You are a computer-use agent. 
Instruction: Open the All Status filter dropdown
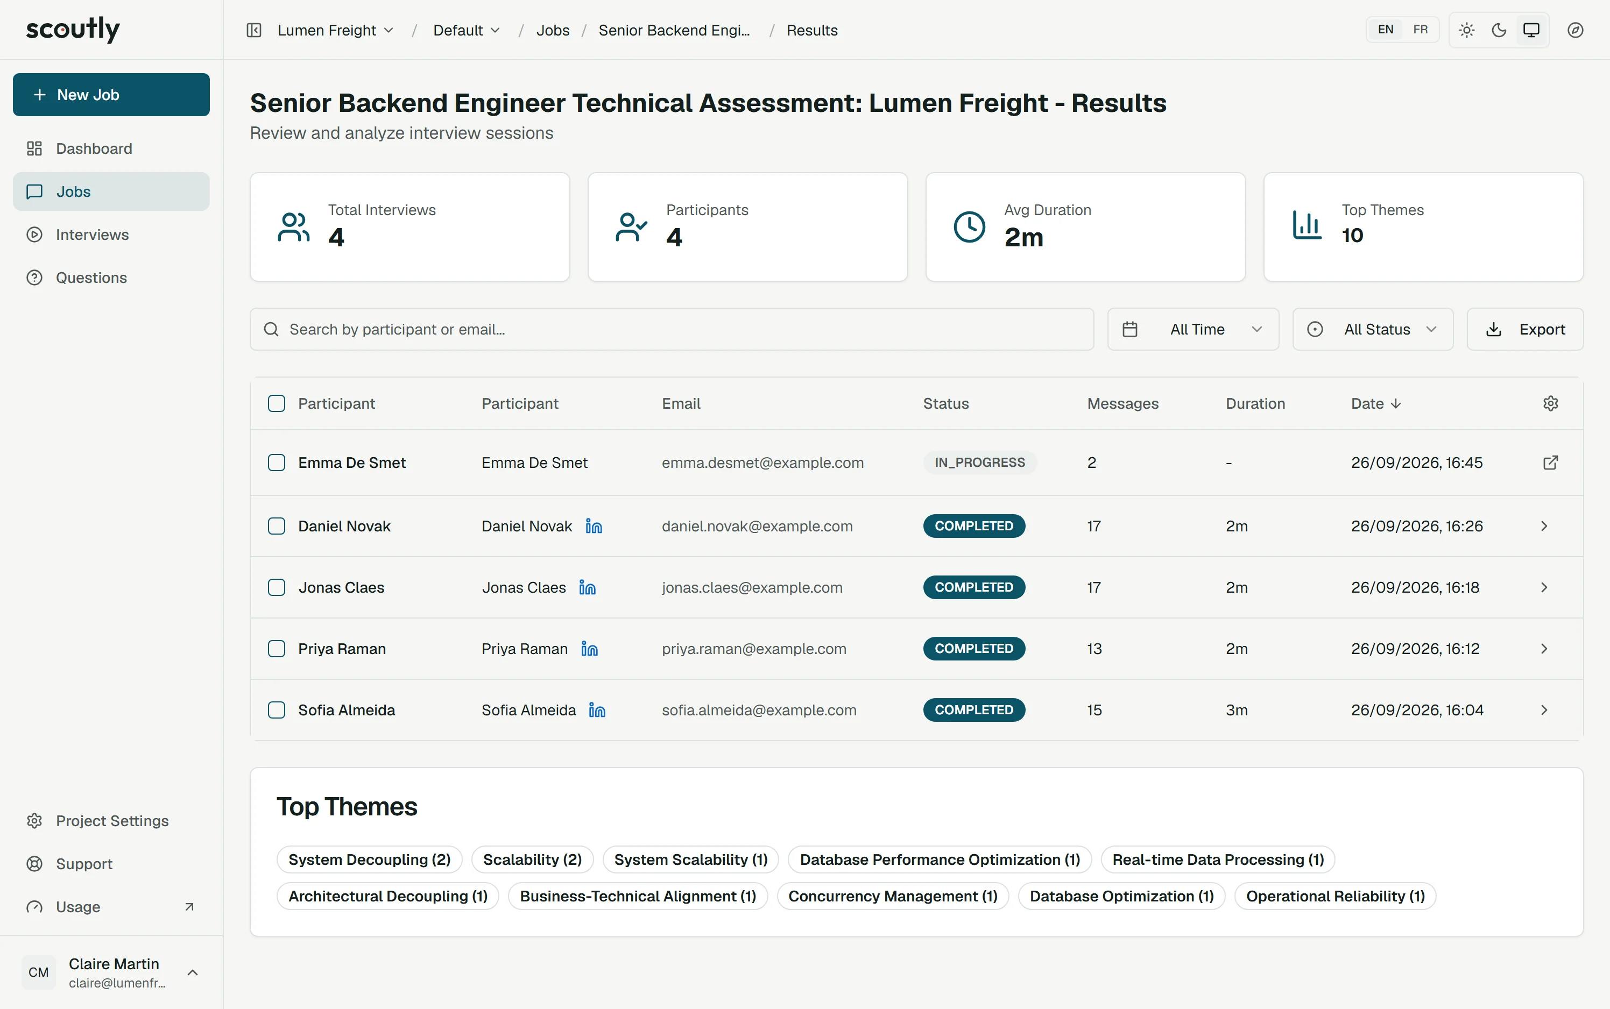(x=1372, y=329)
